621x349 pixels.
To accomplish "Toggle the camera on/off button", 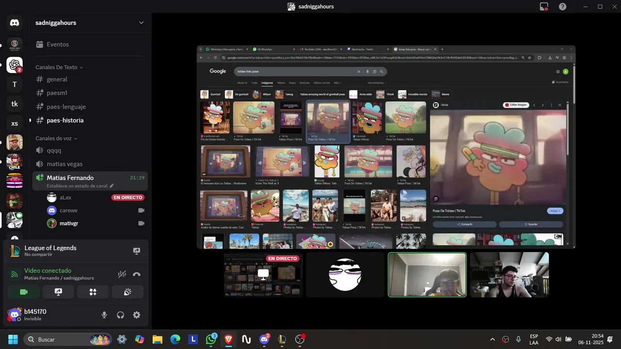I will (23, 292).
